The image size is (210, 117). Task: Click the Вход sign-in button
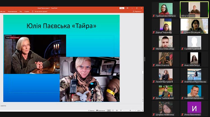click(x=122, y=8)
